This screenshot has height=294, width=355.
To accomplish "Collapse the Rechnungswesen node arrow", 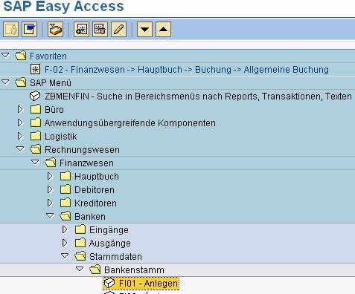I will click(x=20, y=149).
